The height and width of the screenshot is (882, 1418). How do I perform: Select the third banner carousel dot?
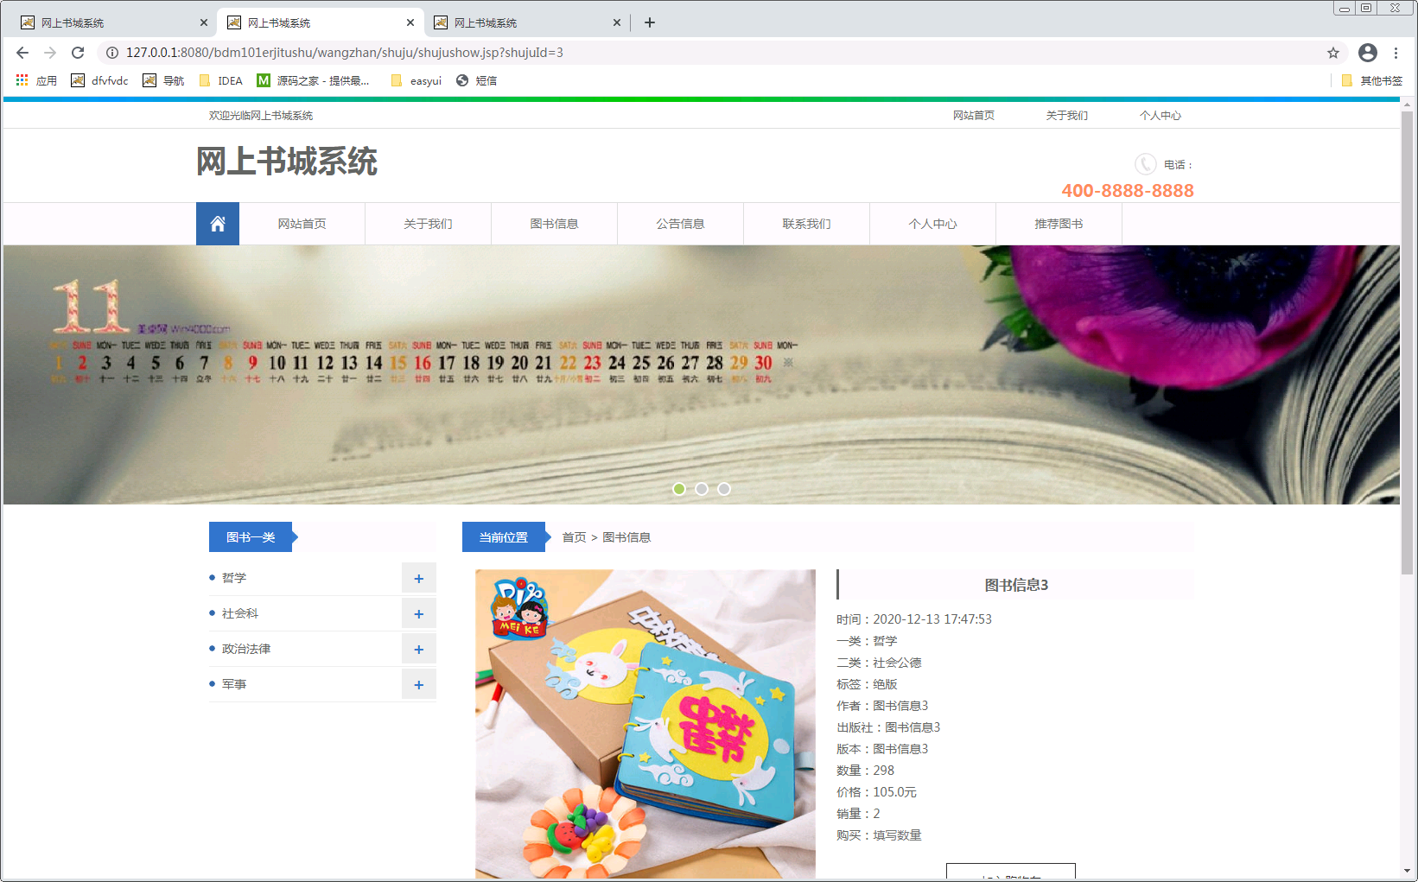click(x=724, y=489)
